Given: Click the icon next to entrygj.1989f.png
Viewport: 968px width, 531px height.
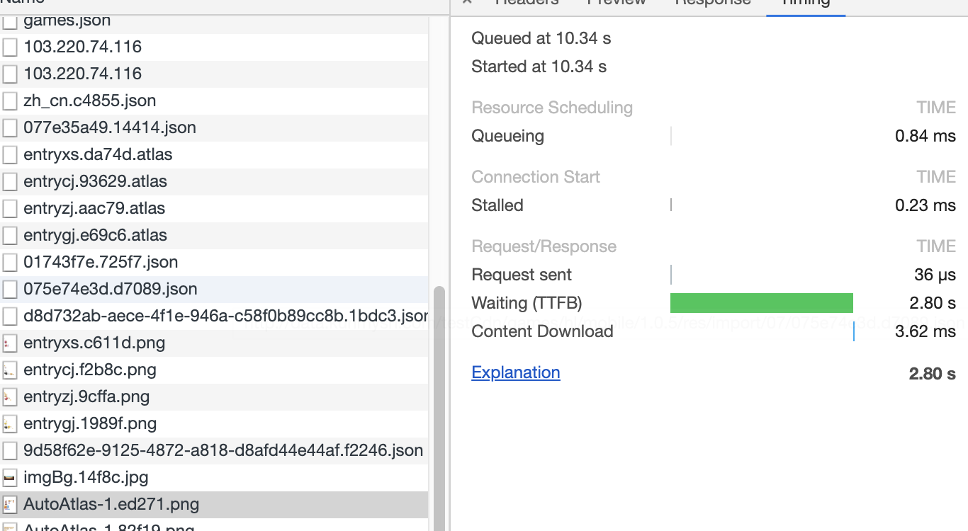Looking at the screenshot, I should [x=10, y=424].
